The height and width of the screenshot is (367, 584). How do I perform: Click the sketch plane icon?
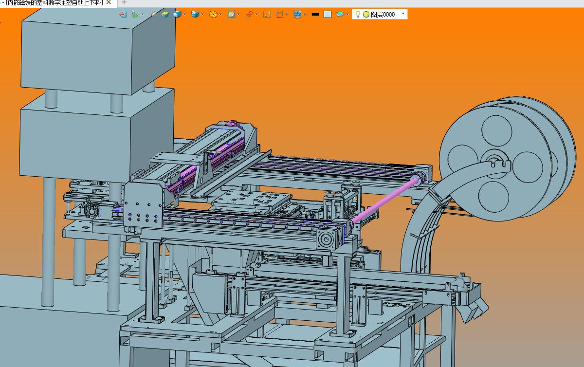pyautogui.click(x=134, y=14)
